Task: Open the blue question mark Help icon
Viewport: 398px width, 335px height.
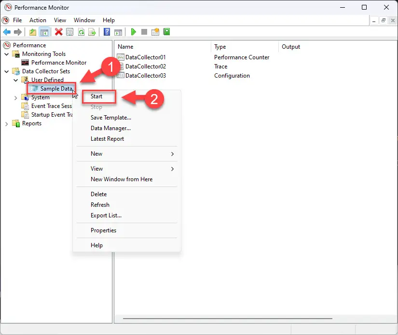Action: coord(107,32)
